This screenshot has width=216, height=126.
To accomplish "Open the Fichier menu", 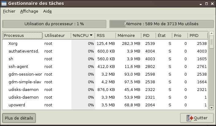I will [9, 11].
